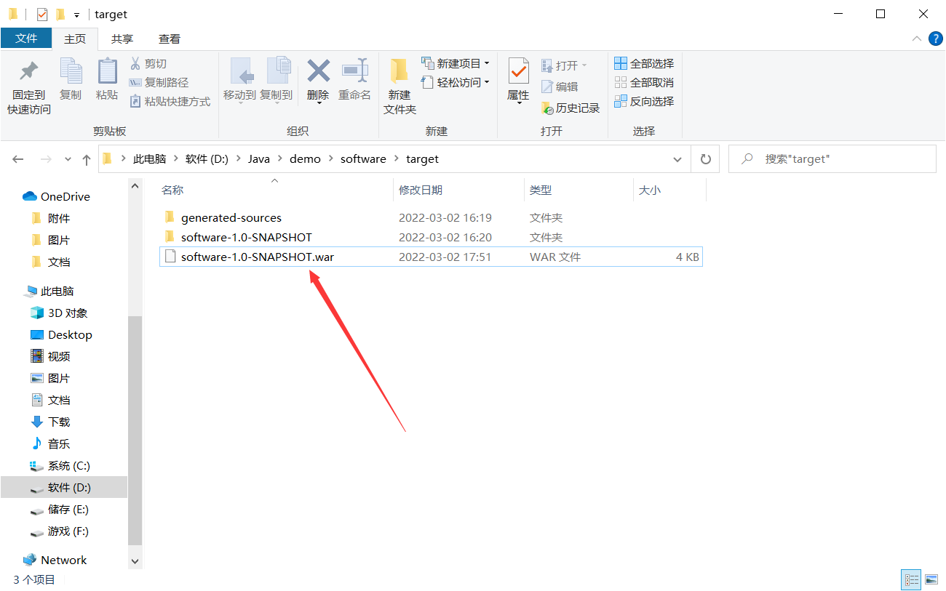The height and width of the screenshot is (591, 946).
Task: Switch to the Share (共享) tab
Action: click(x=122, y=39)
